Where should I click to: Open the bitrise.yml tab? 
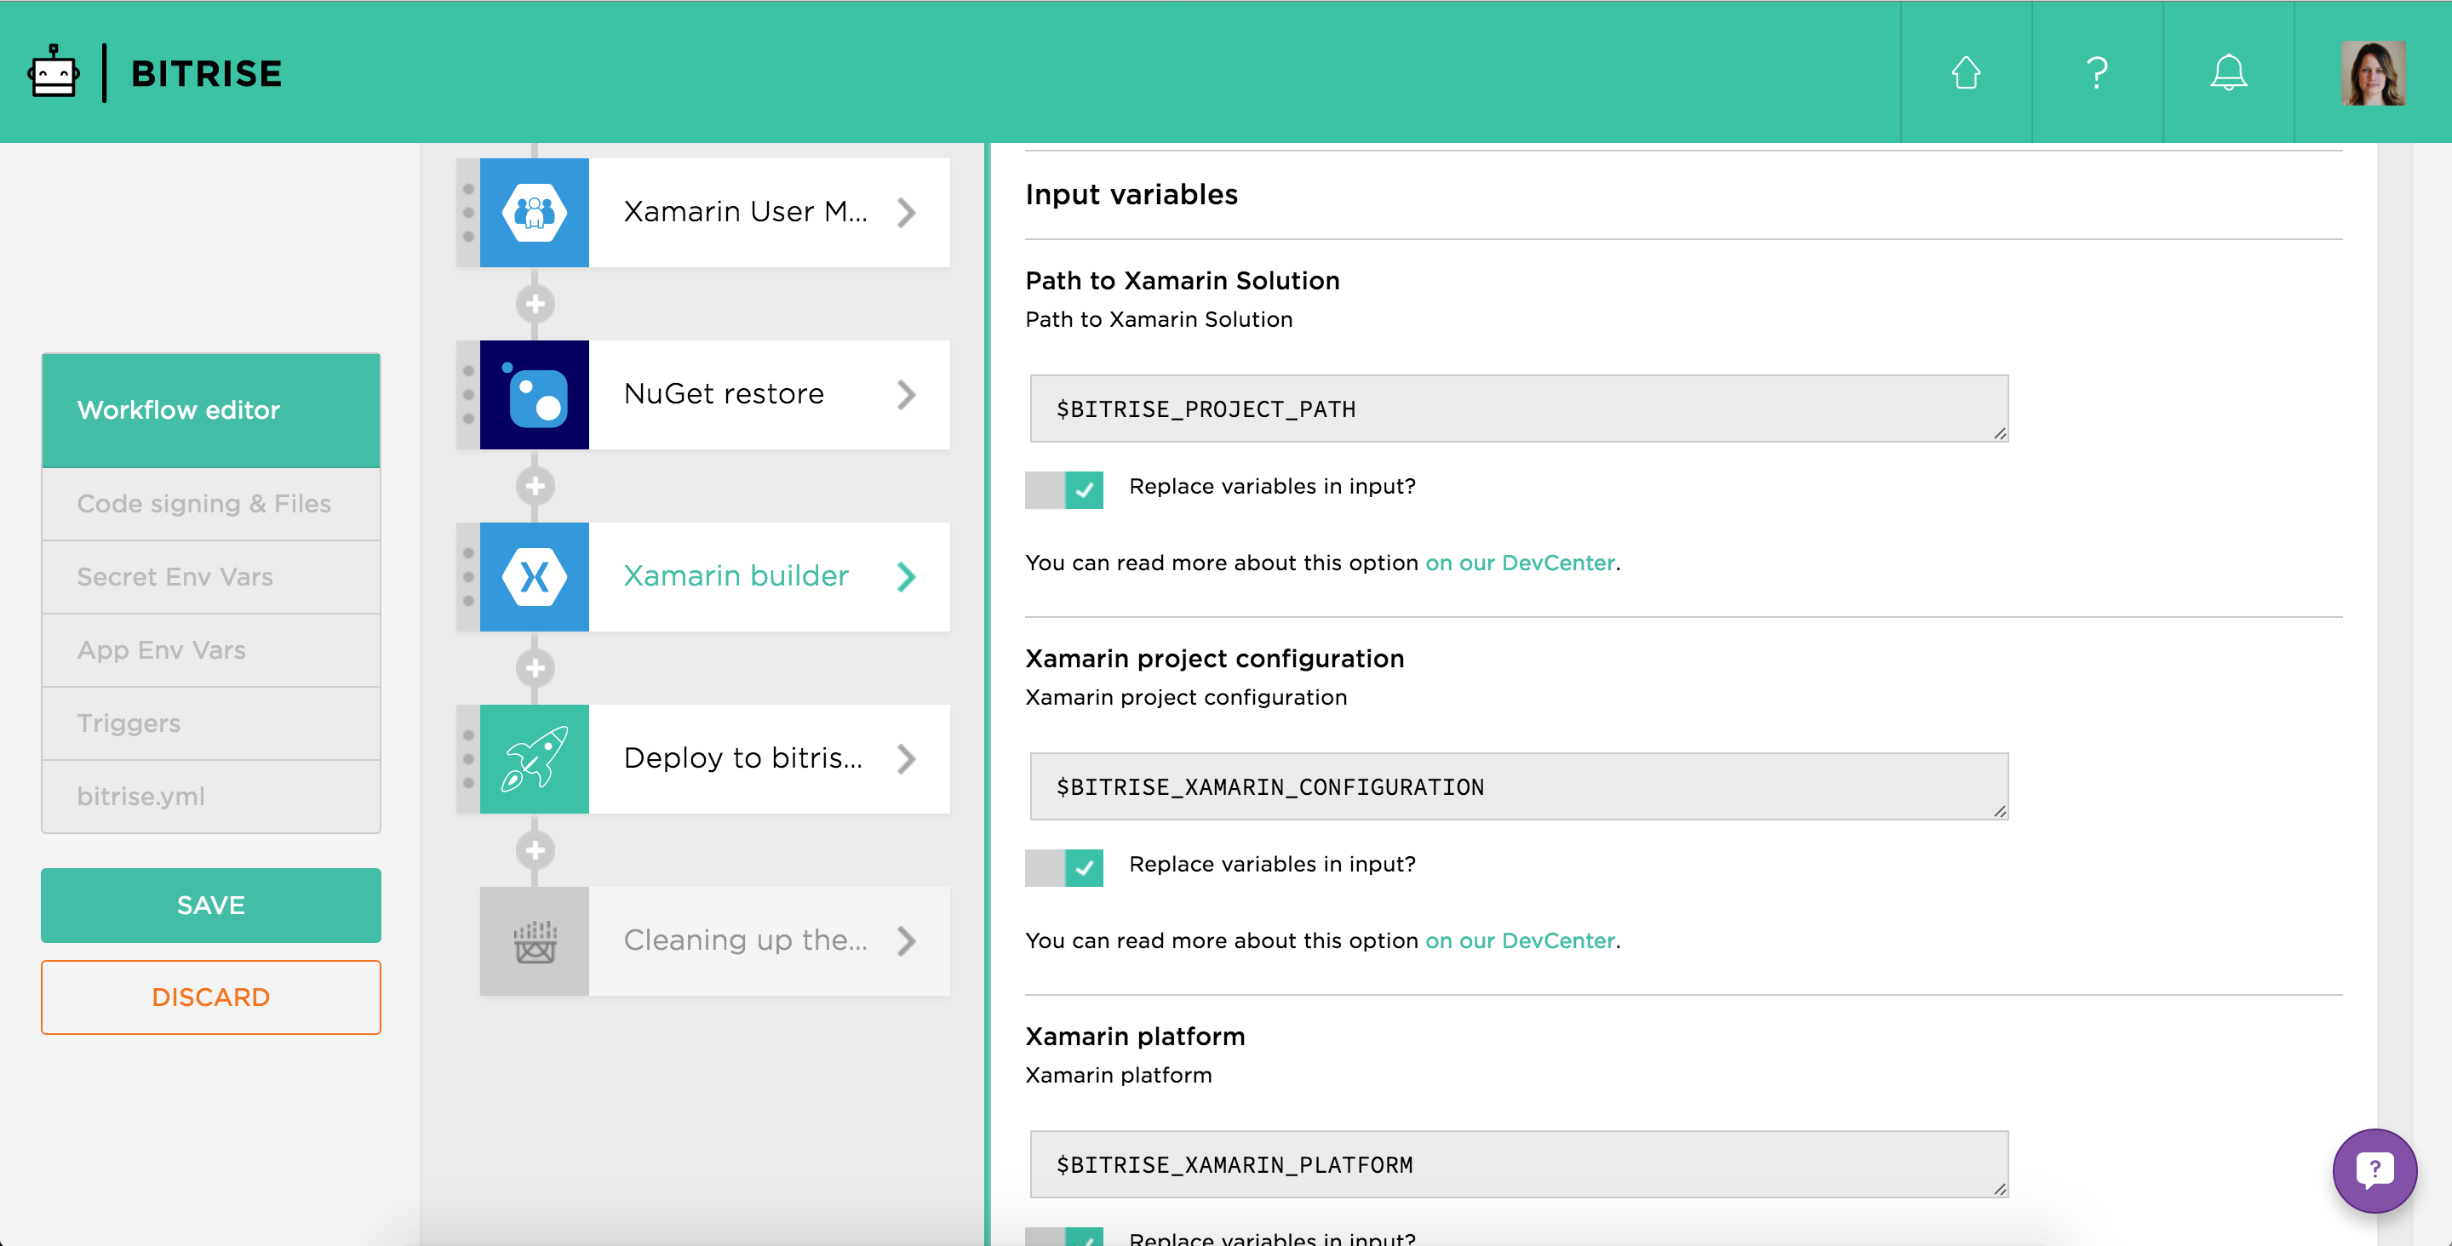[210, 797]
